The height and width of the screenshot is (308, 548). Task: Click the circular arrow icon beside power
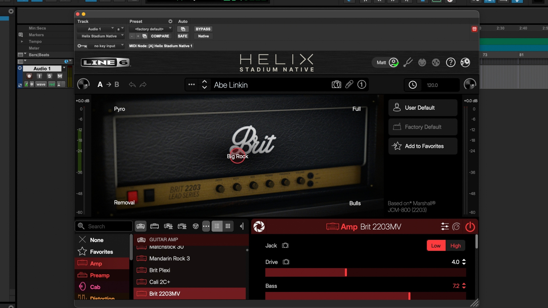456,227
